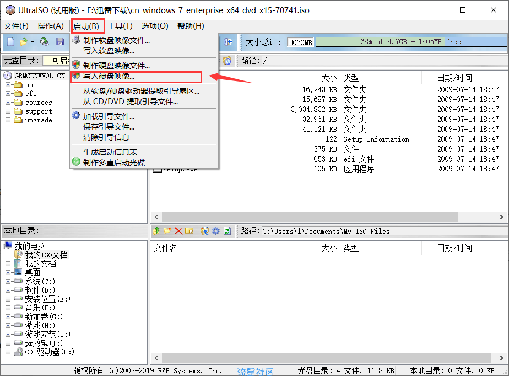Choose 写入硬盘映像... from the menu
The width and height of the screenshot is (509, 376).
[x=144, y=77]
